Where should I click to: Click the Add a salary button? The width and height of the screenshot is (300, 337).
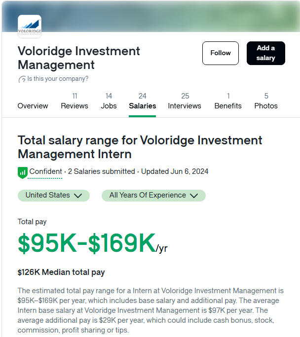point(266,53)
